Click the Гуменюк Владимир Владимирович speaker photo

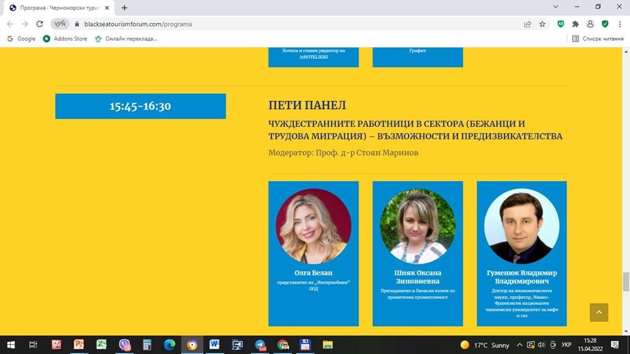[x=521, y=226]
